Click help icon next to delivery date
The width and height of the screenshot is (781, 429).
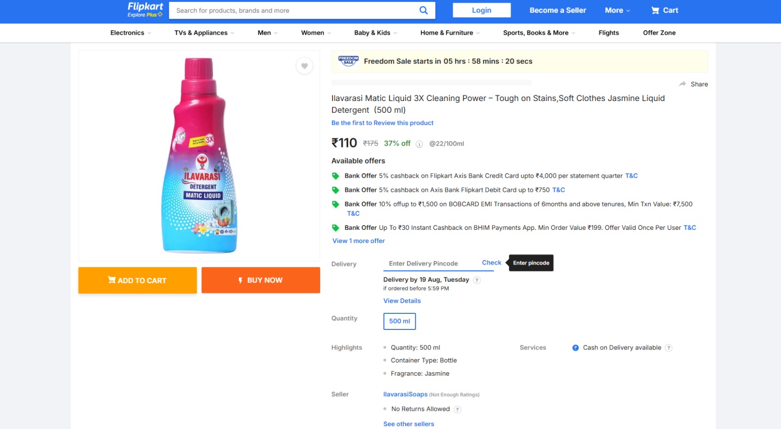click(477, 280)
